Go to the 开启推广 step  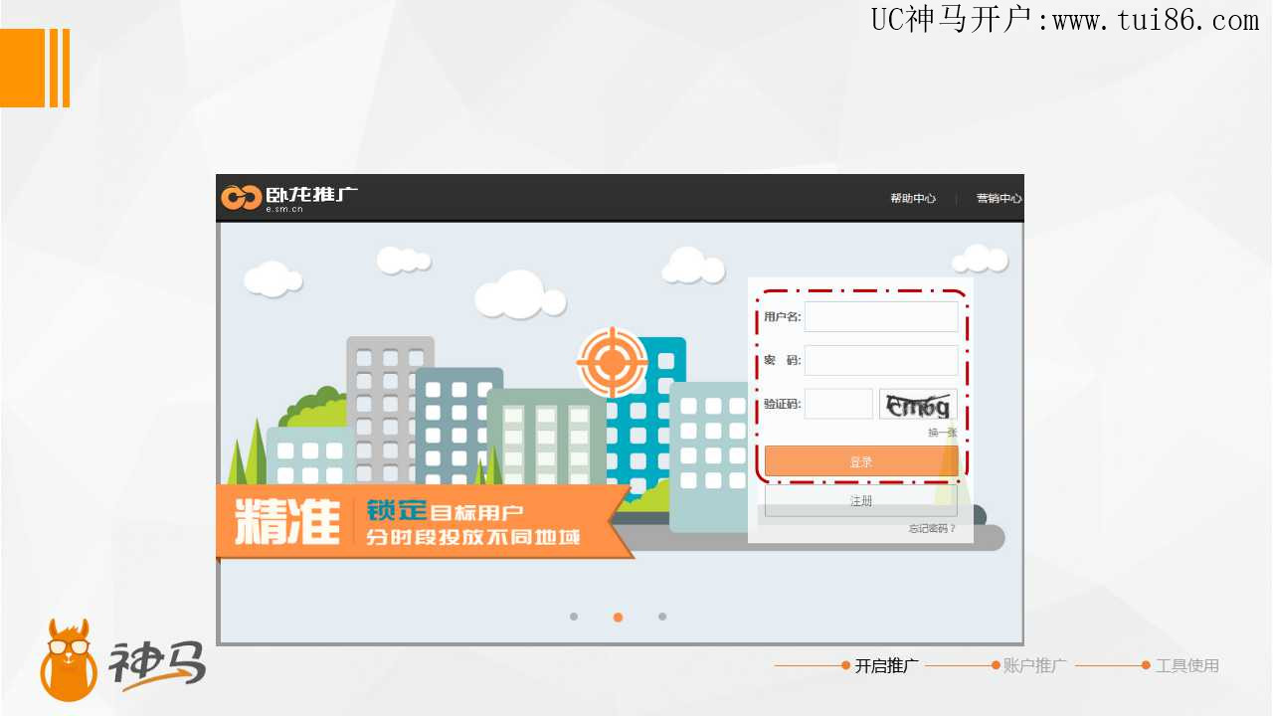pos(886,666)
